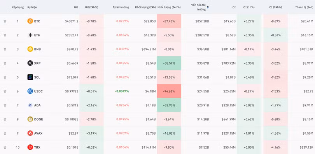This screenshot has width=315, height=154.
Task: Click the +33.93% volume change cell
Action: click(169, 105)
